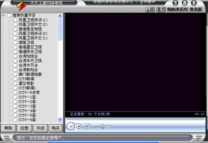The width and height of the screenshot is (208, 143).
Task: Select the CCTV--4套 channel
Action: pos(27,111)
